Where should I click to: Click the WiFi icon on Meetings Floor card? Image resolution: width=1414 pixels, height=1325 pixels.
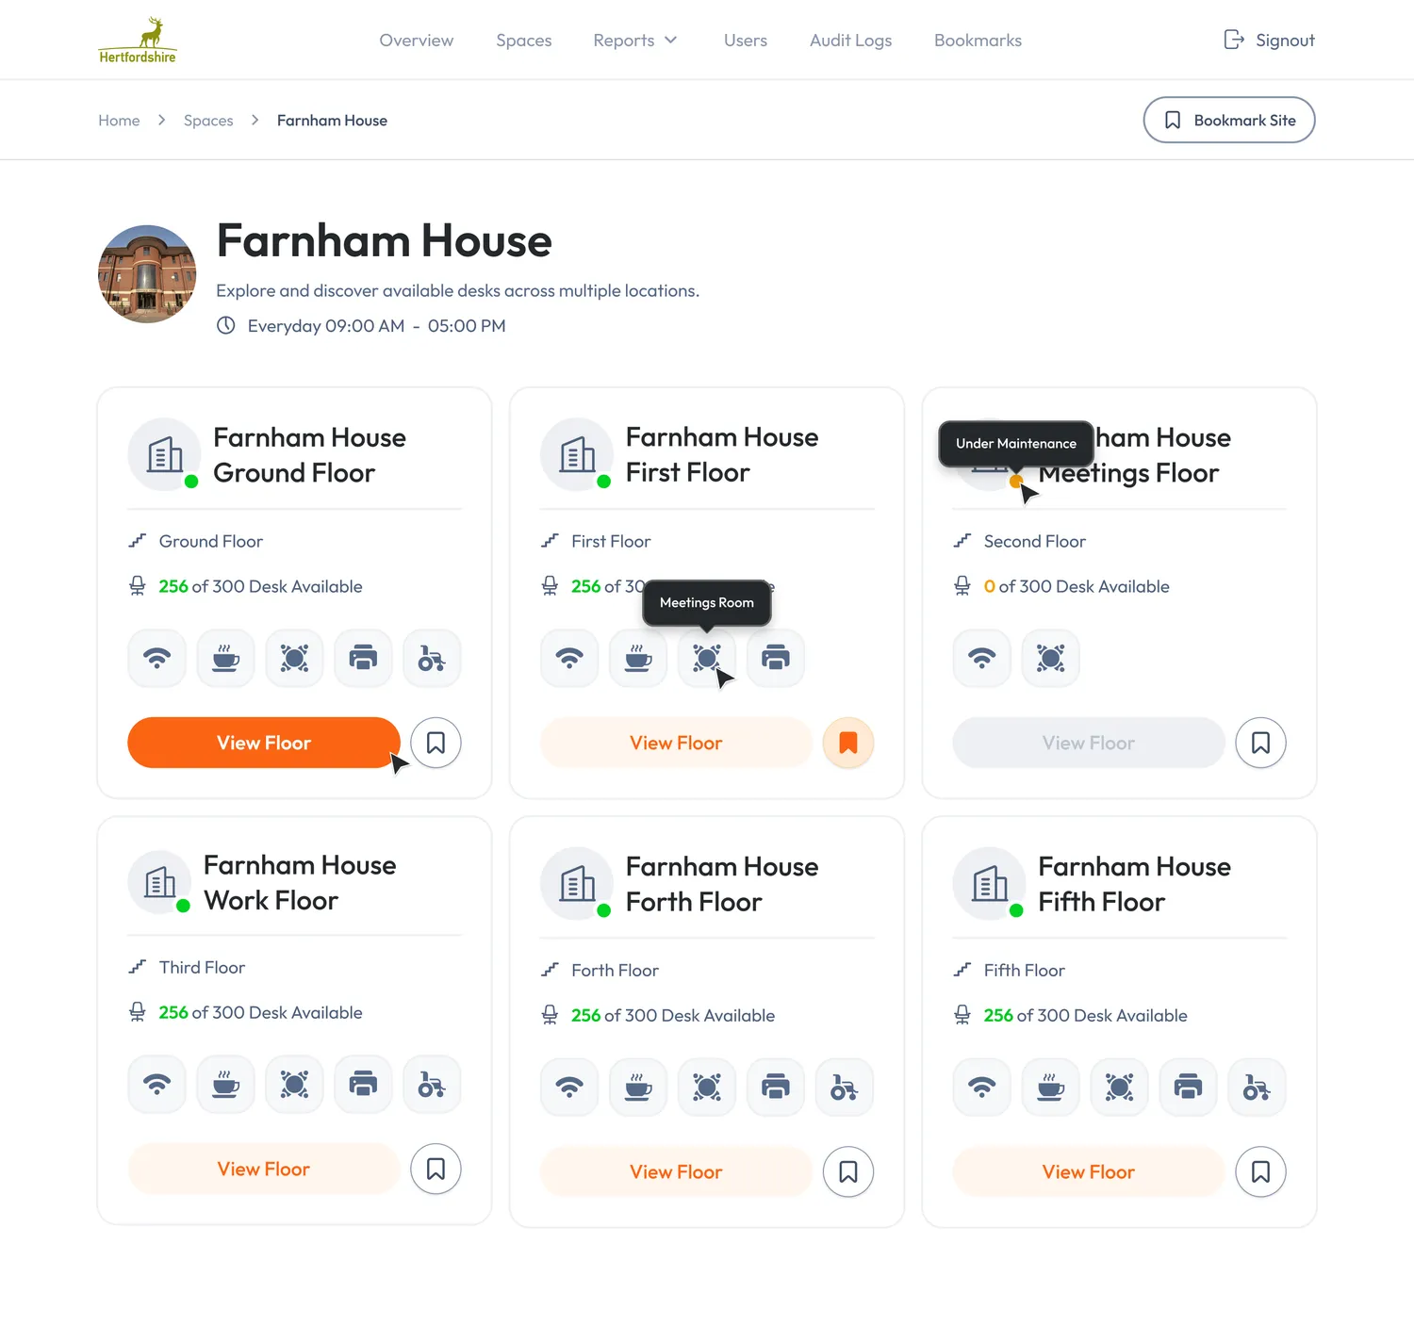tap(982, 658)
